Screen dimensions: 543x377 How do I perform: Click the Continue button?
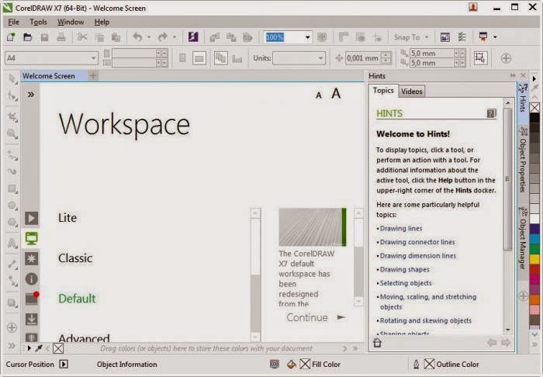pos(316,317)
